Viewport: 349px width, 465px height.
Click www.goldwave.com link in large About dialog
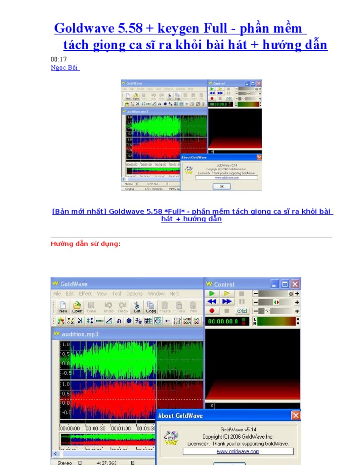[238, 451]
